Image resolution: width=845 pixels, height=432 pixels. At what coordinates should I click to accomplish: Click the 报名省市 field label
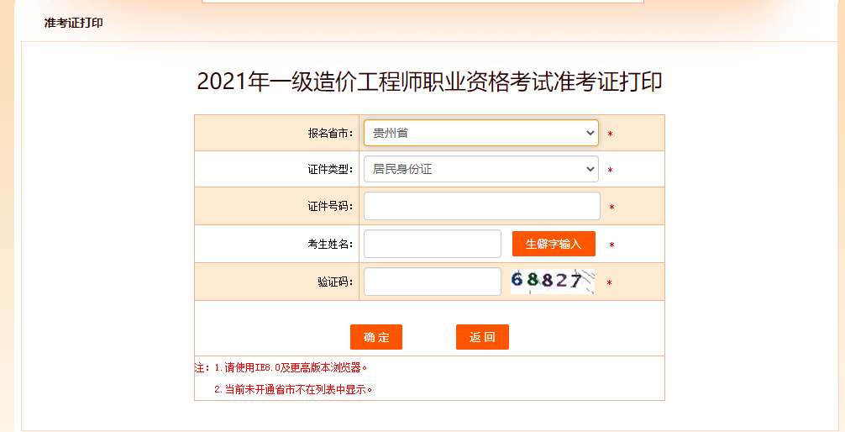330,134
